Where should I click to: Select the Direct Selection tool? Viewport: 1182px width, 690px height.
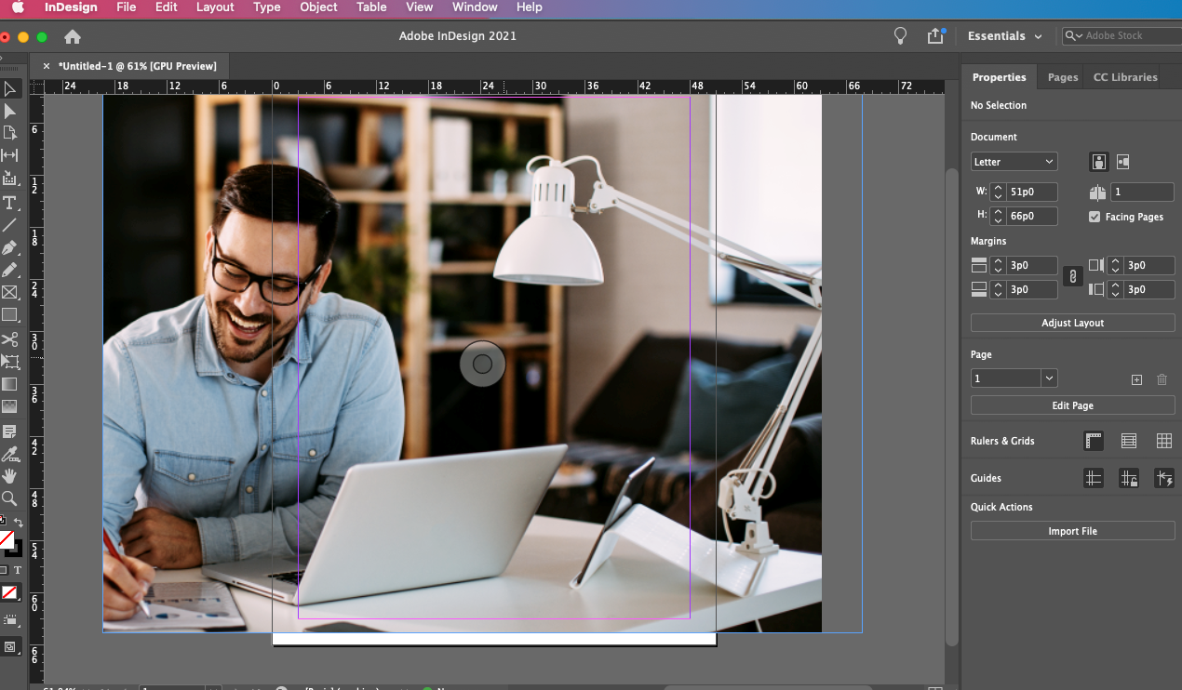[9, 112]
